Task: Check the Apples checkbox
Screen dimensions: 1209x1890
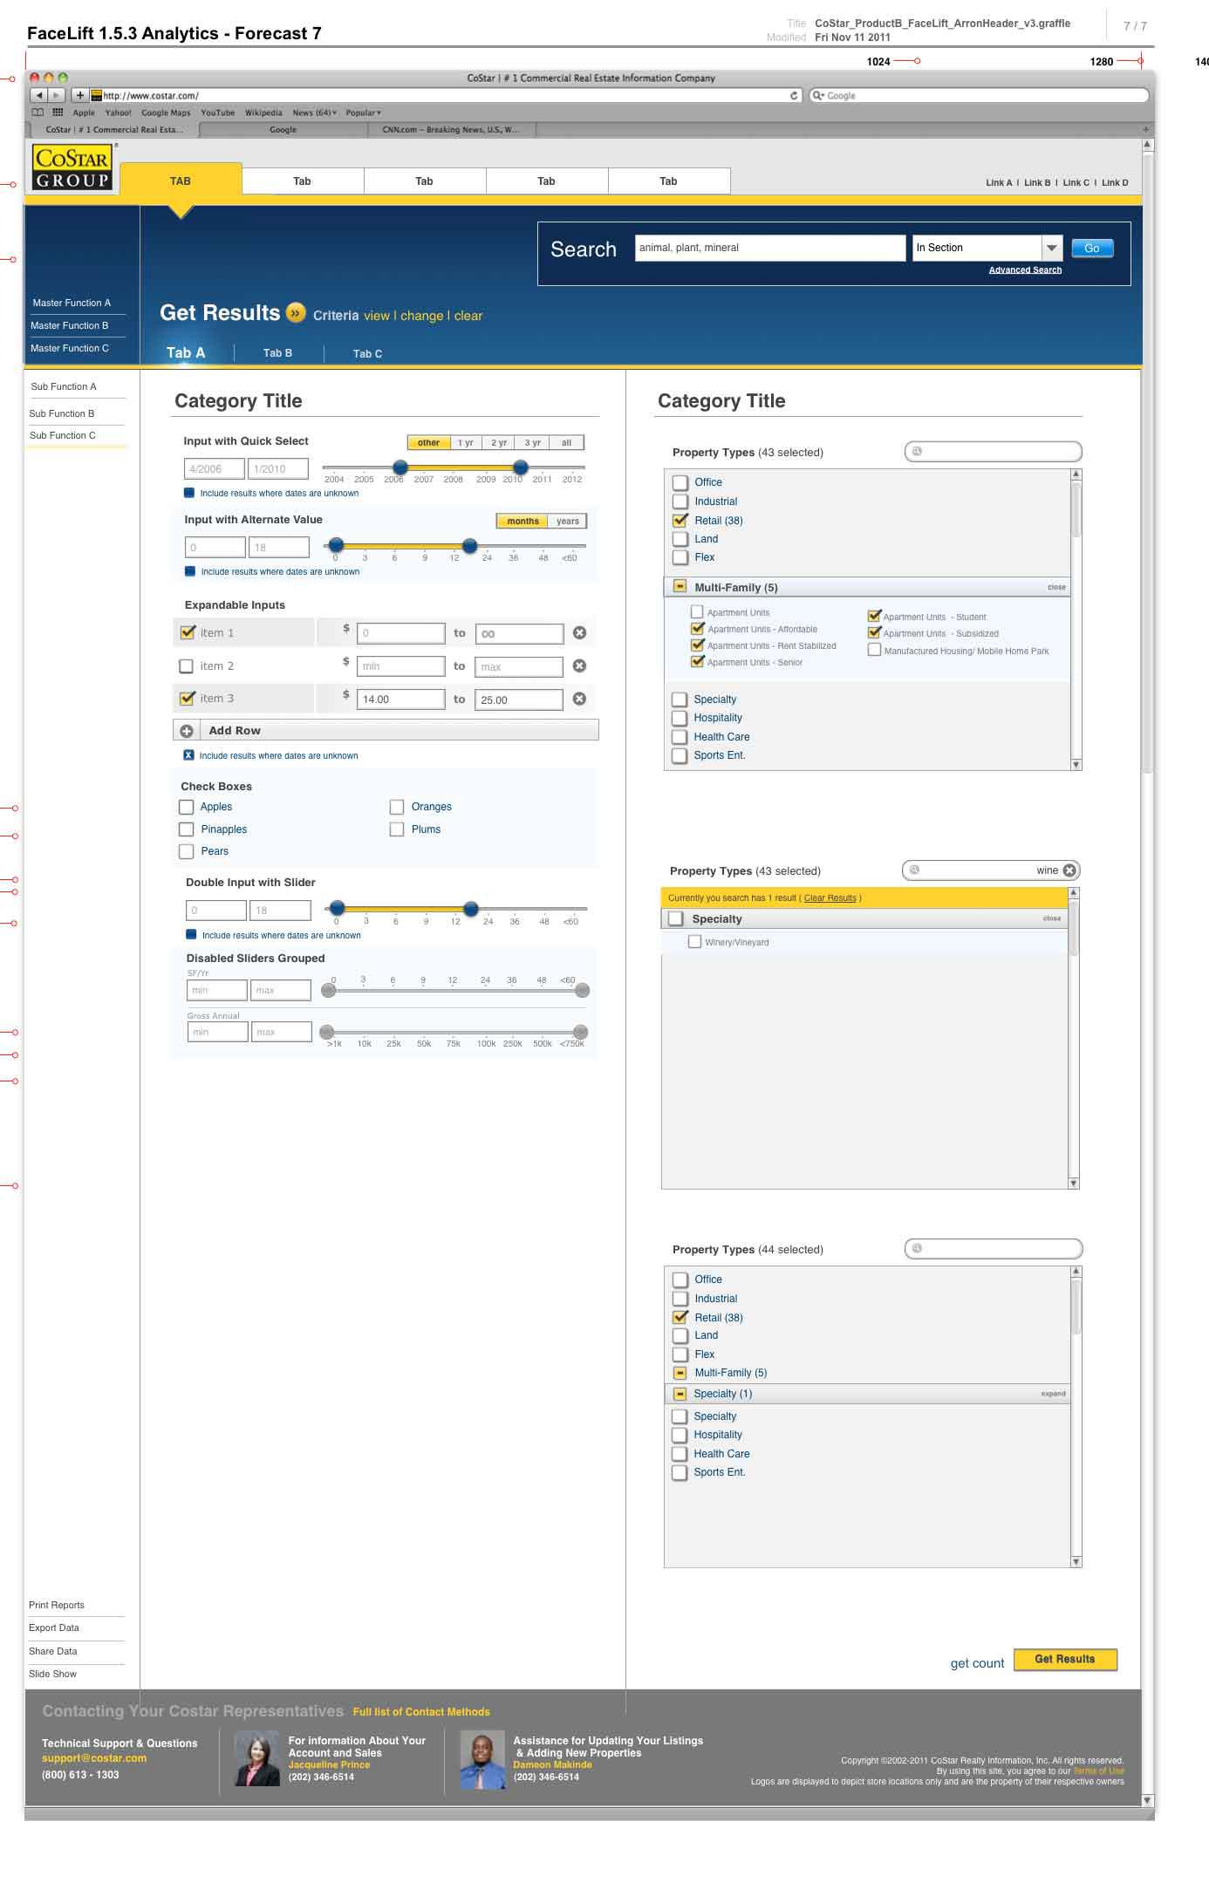Action: point(187,807)
